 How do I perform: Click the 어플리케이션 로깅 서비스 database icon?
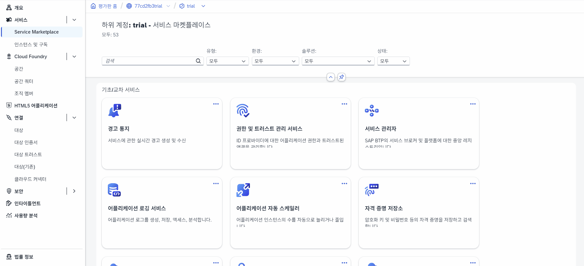point(114,190)
